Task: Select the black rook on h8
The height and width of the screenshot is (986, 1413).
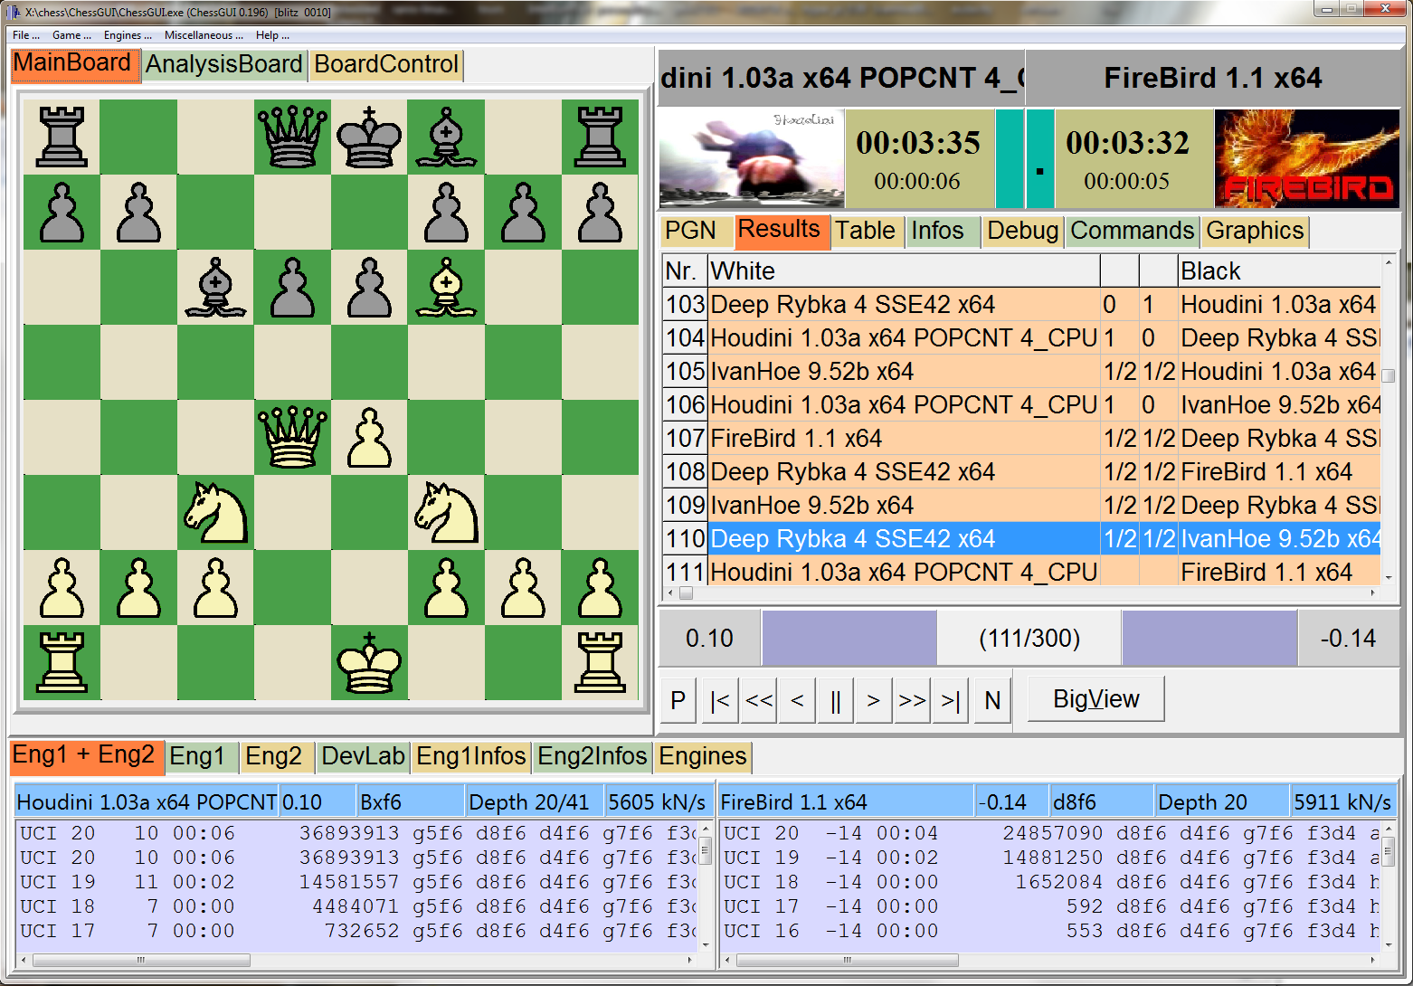Action: 600,137
